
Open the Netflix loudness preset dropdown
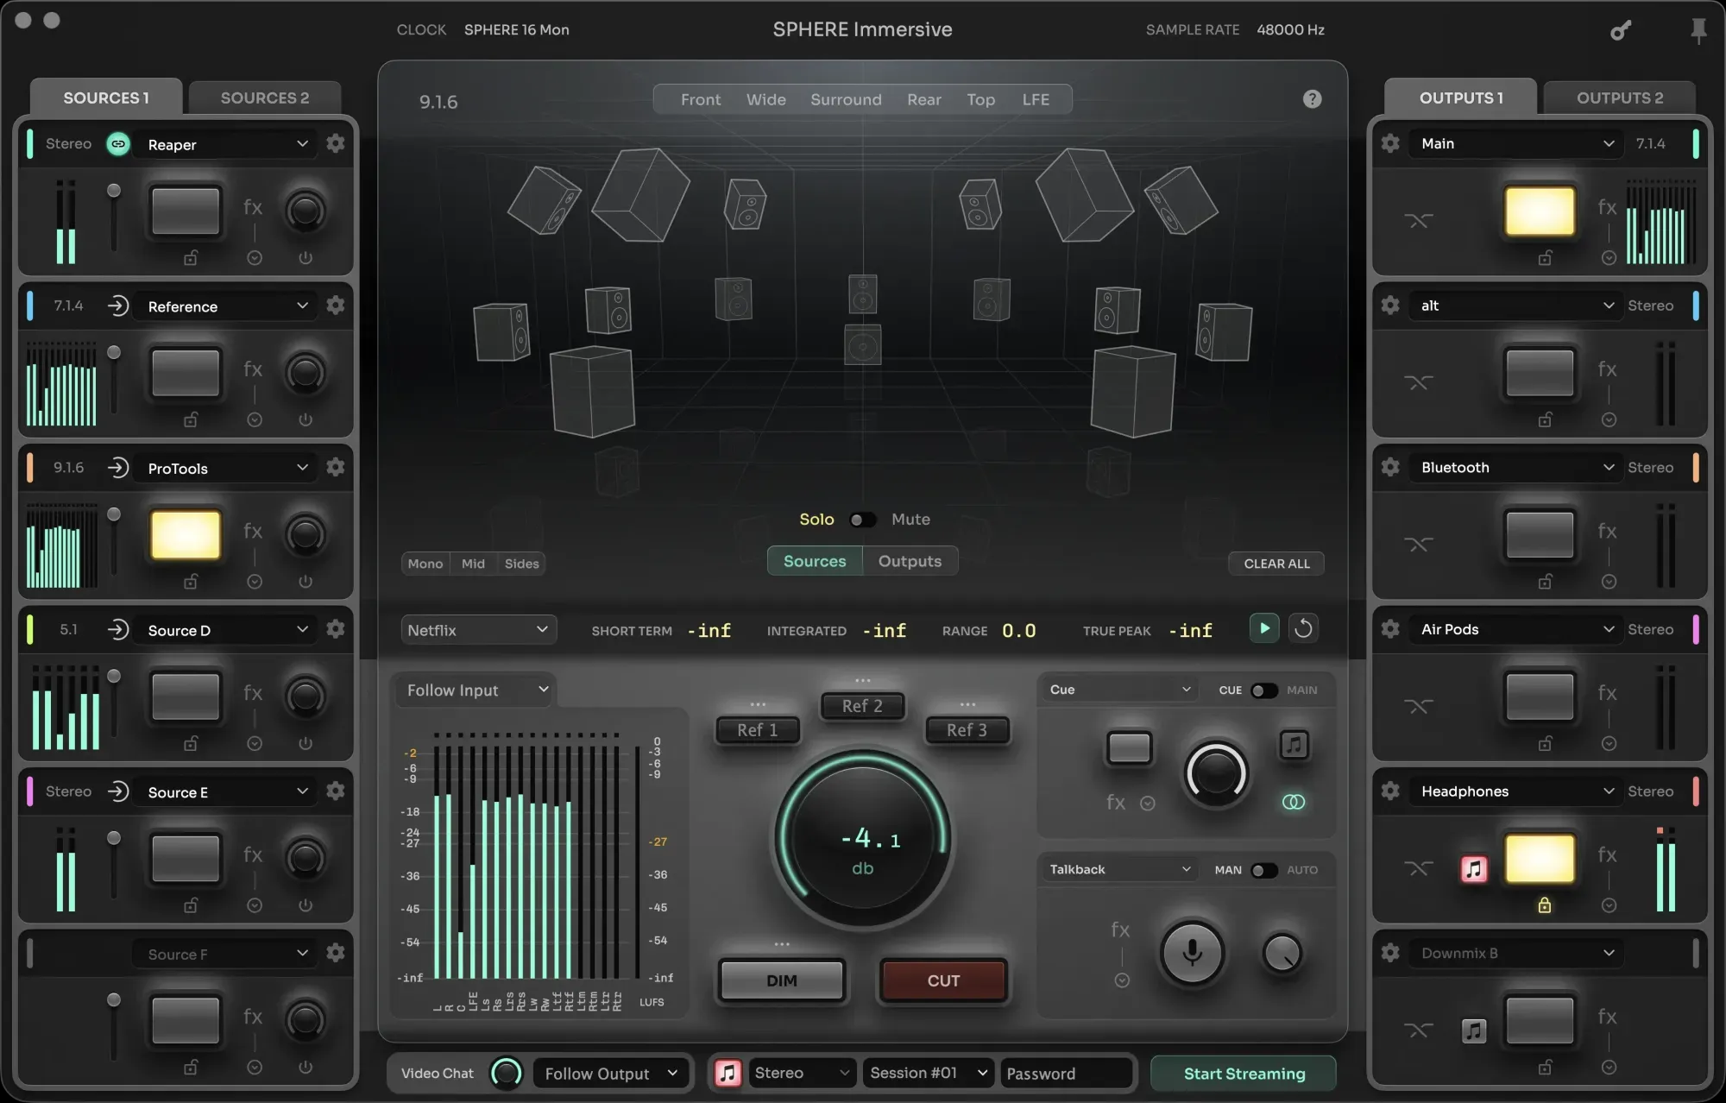[x=478, y=630]
